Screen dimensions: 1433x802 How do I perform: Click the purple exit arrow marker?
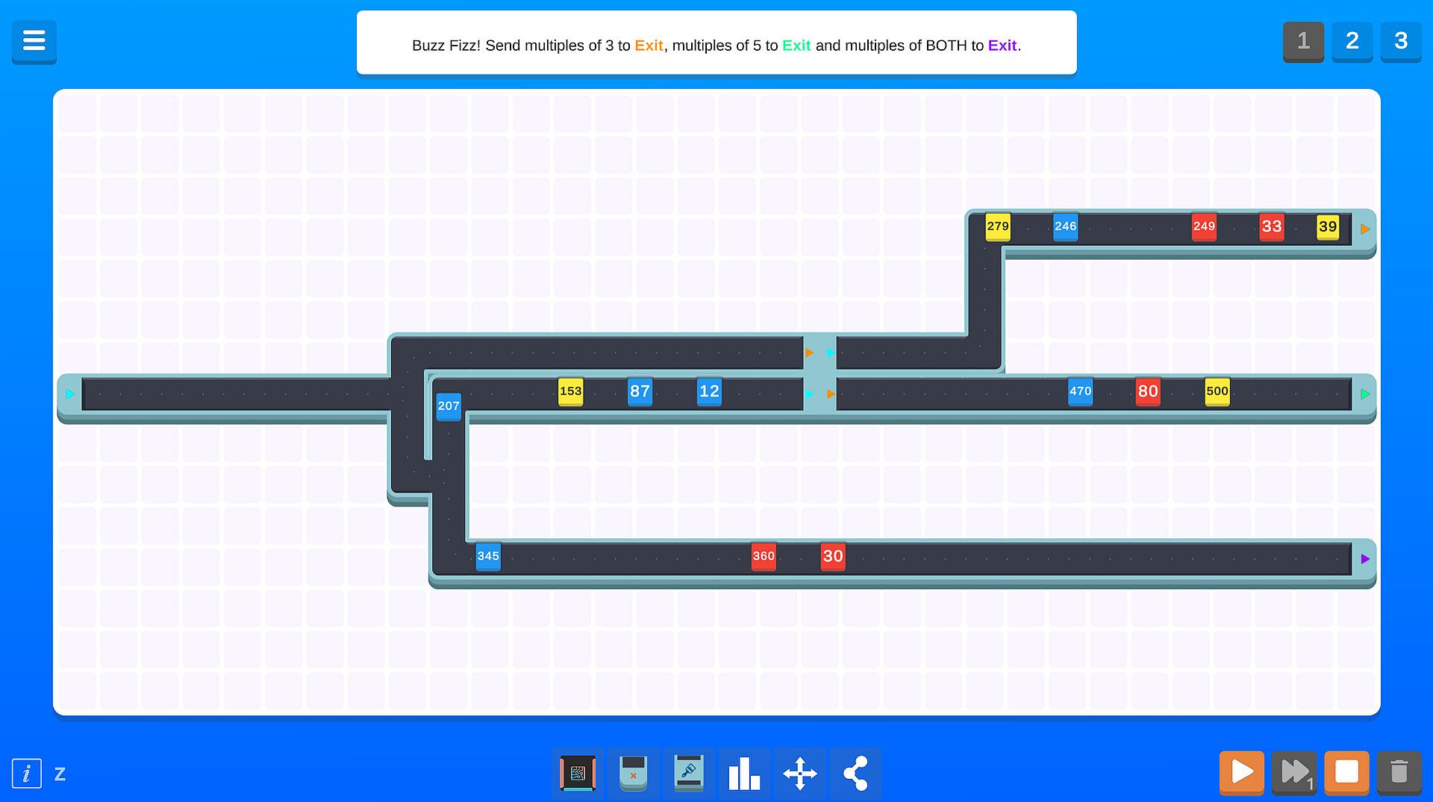tap(1365, 559)
